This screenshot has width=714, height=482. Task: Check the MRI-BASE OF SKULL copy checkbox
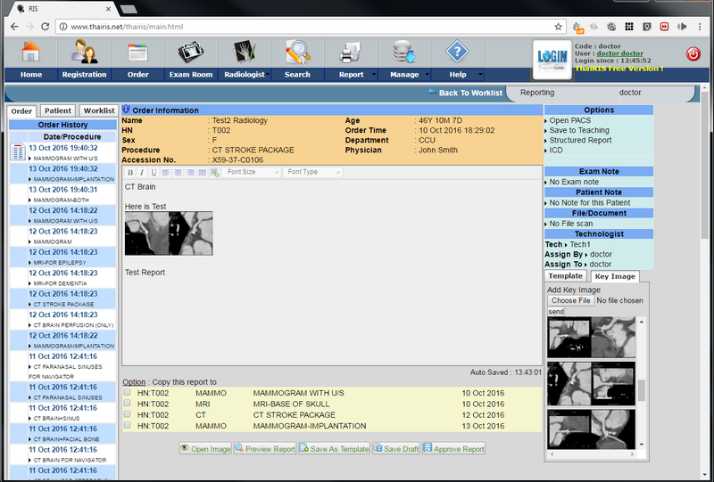point(127,404)
